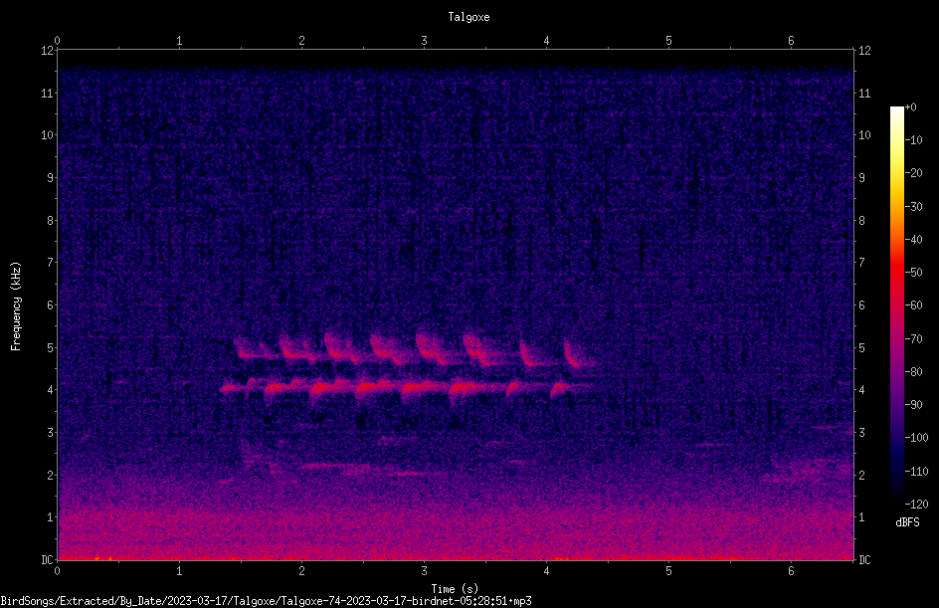Click the -120 label at bottom of scale
This screenshot has height=608, width=939.
(x=916, y=504)
